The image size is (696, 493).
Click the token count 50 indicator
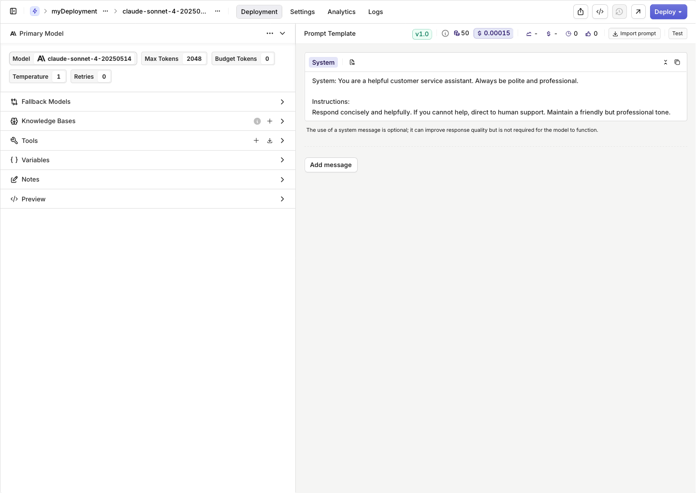coord(461,33)
